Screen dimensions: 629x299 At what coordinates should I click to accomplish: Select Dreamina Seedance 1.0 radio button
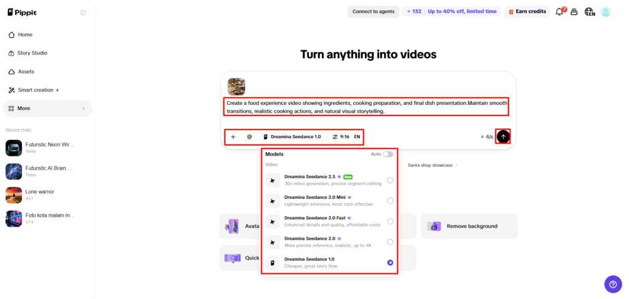click(390, 263)
